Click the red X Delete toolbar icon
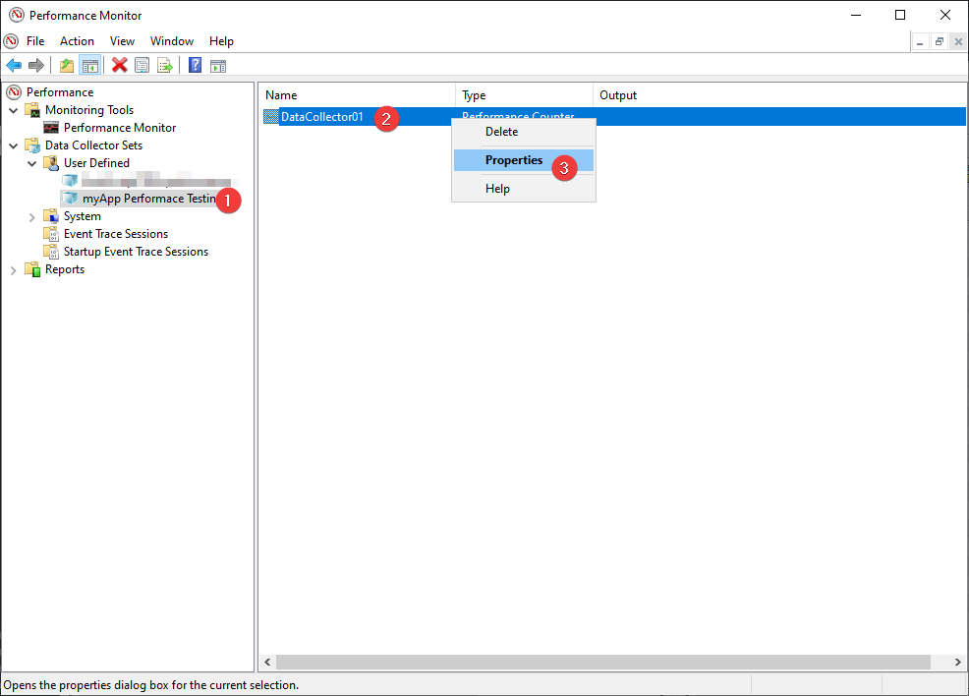Screen dimensions: 969x696 (x=119, y=66)
